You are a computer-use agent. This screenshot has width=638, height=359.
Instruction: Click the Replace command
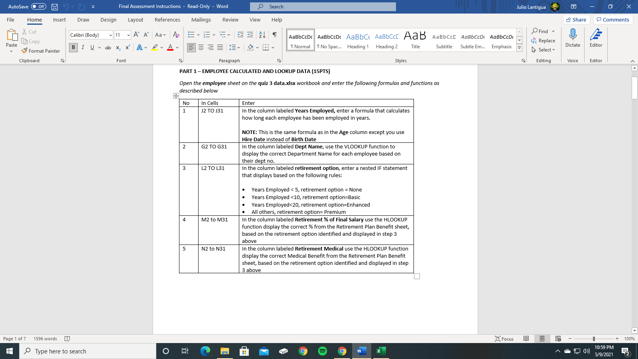click(x=544, y=40)
